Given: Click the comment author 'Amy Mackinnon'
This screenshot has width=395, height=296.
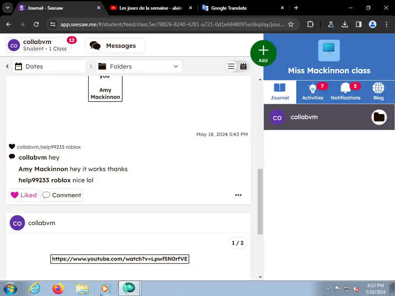Looking at the screenshot, I should 43,169.
